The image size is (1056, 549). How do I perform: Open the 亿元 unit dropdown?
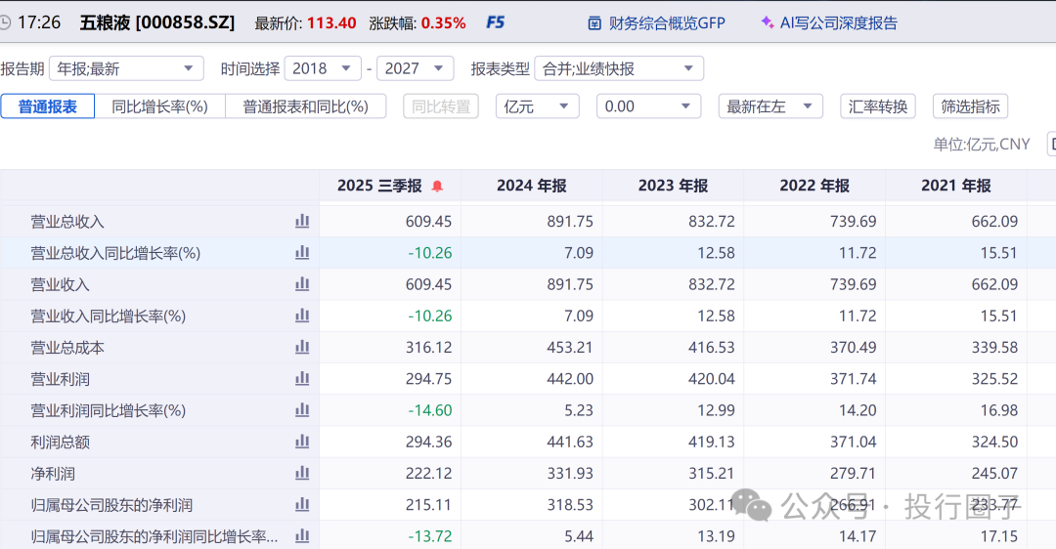coord(538,106)
